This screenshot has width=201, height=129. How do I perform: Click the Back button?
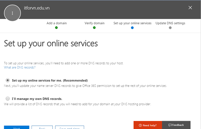[x=42, y=127]
